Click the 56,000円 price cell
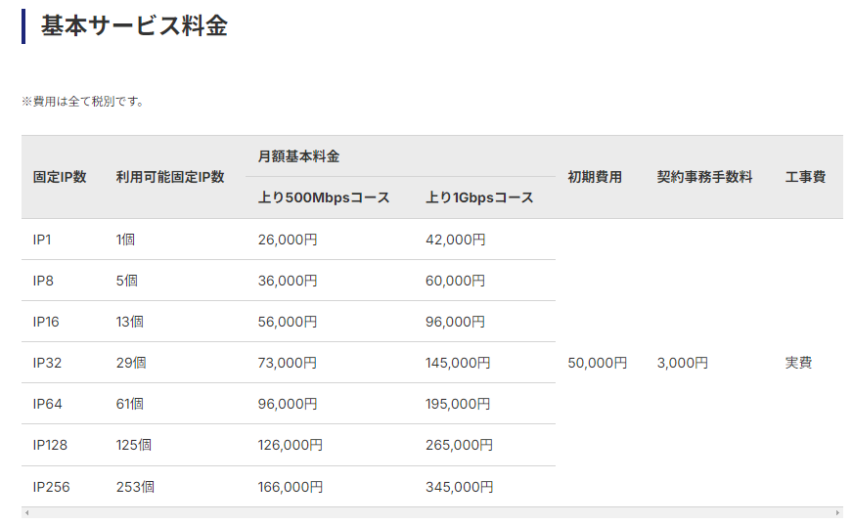 288,322
